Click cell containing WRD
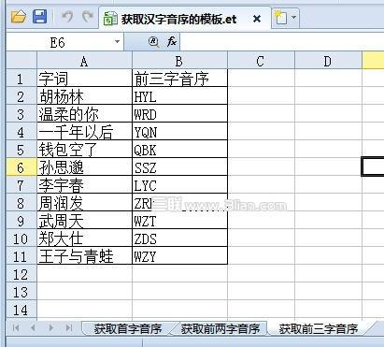 pyautogui.click(x=179, y=114)
